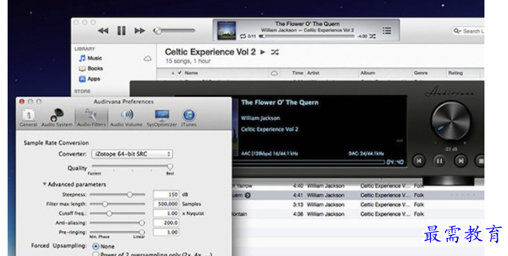Viewport: 508px width, 256px height.
Task: Shuffle the Celtic Experience Vol 2 album
Action: point(274,52)
